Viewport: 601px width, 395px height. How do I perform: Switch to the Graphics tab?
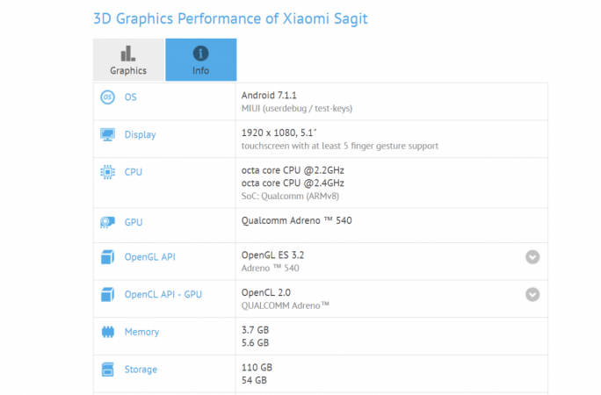(x=128, y=61)
